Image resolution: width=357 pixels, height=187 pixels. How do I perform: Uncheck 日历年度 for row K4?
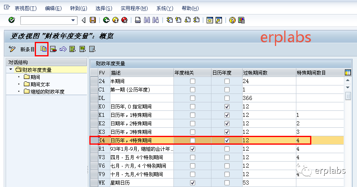click(227, 141)
